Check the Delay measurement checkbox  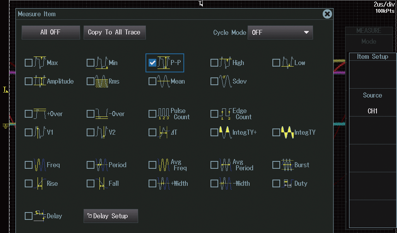point(28,216)
